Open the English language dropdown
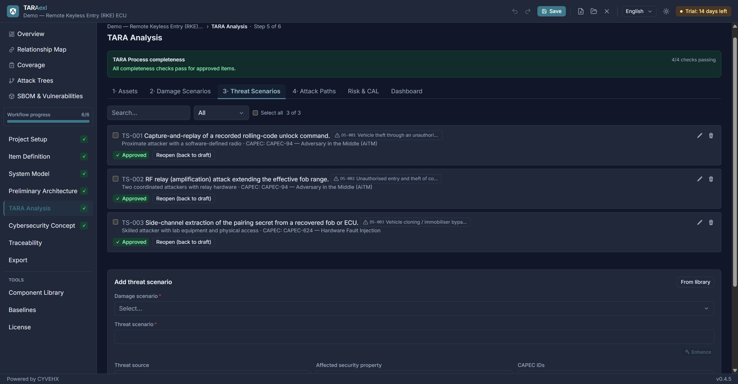The height and width of the screenshot is (384, 738). click(x=639, y=11)
